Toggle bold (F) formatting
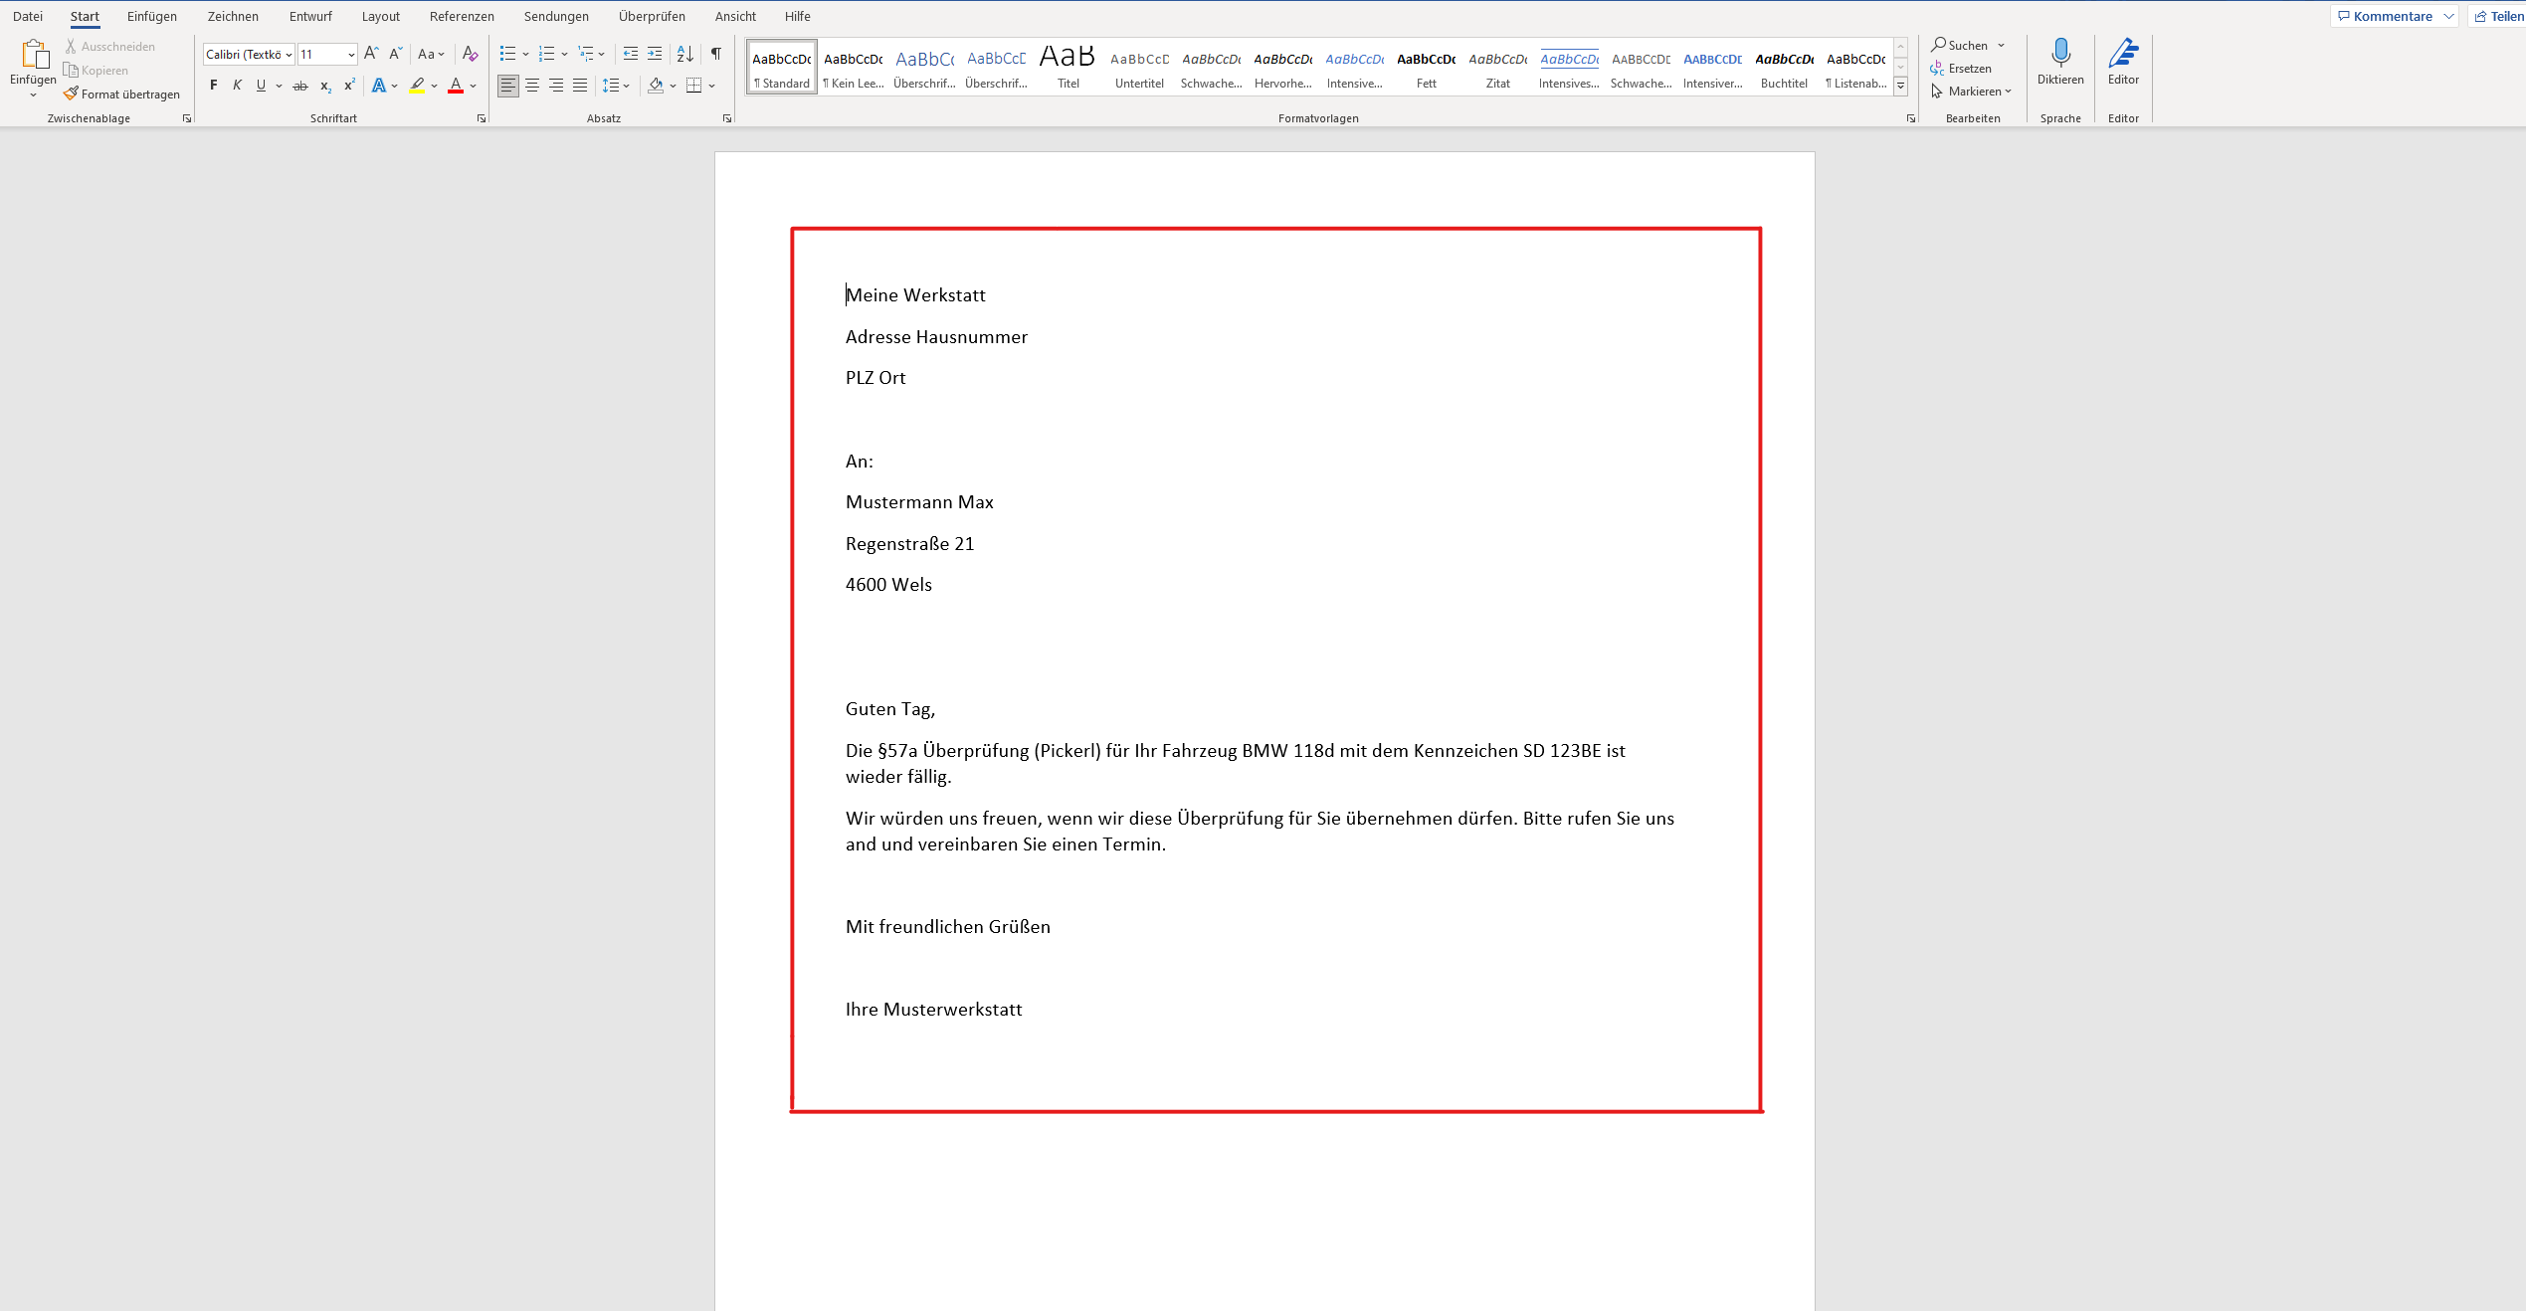Screen dimensions: 2526x1311 click(x=213, y=87)
